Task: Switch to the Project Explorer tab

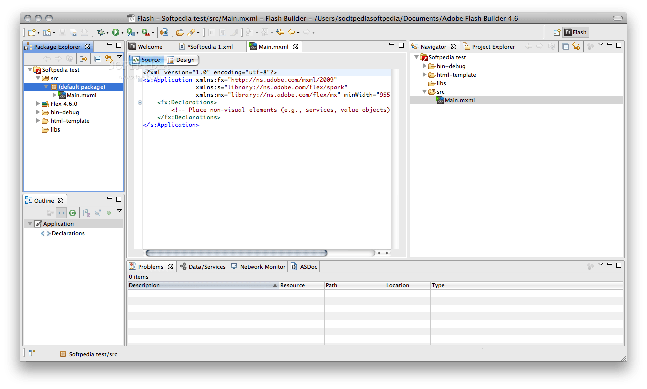Action: pyautogui.click(x=489, y=47)
